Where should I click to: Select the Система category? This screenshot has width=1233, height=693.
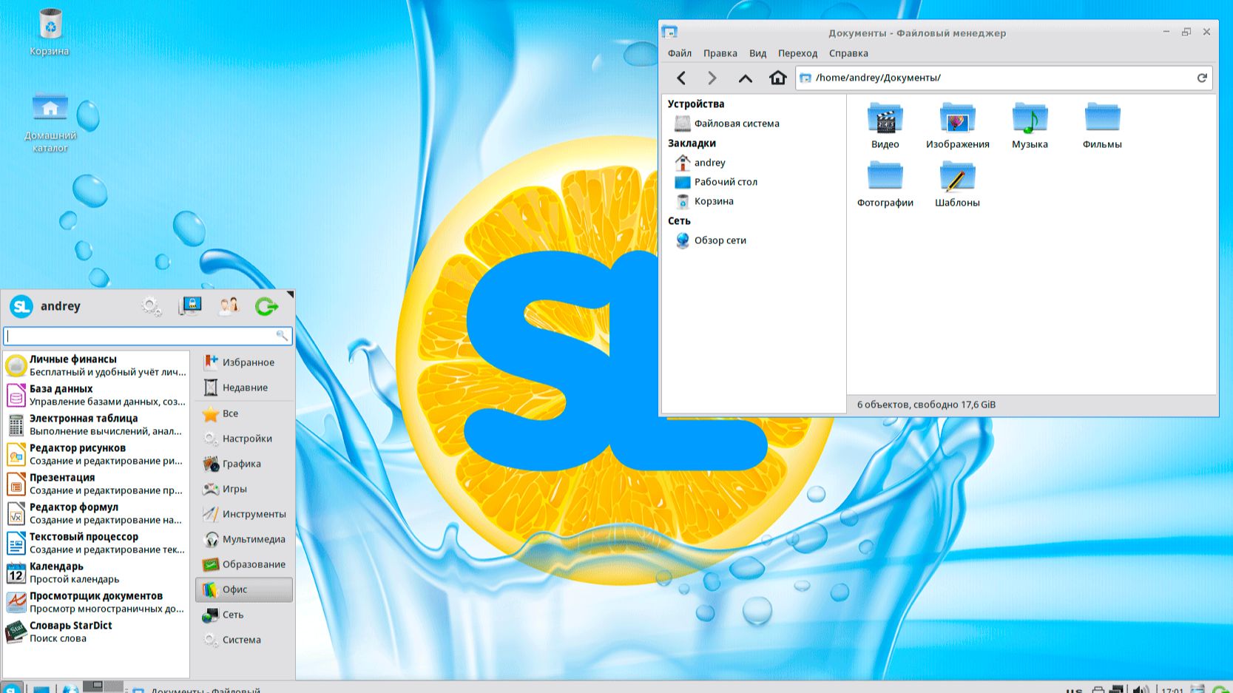[x=244, y=640]
